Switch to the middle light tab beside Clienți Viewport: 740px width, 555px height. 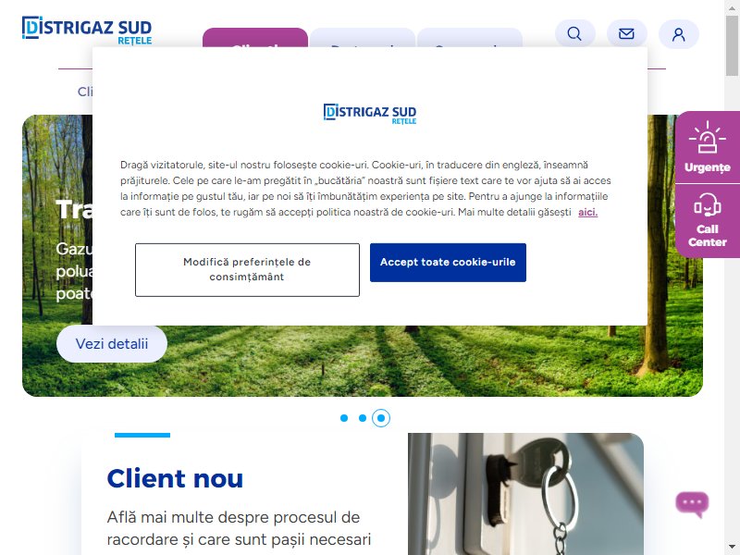(363, 38)
